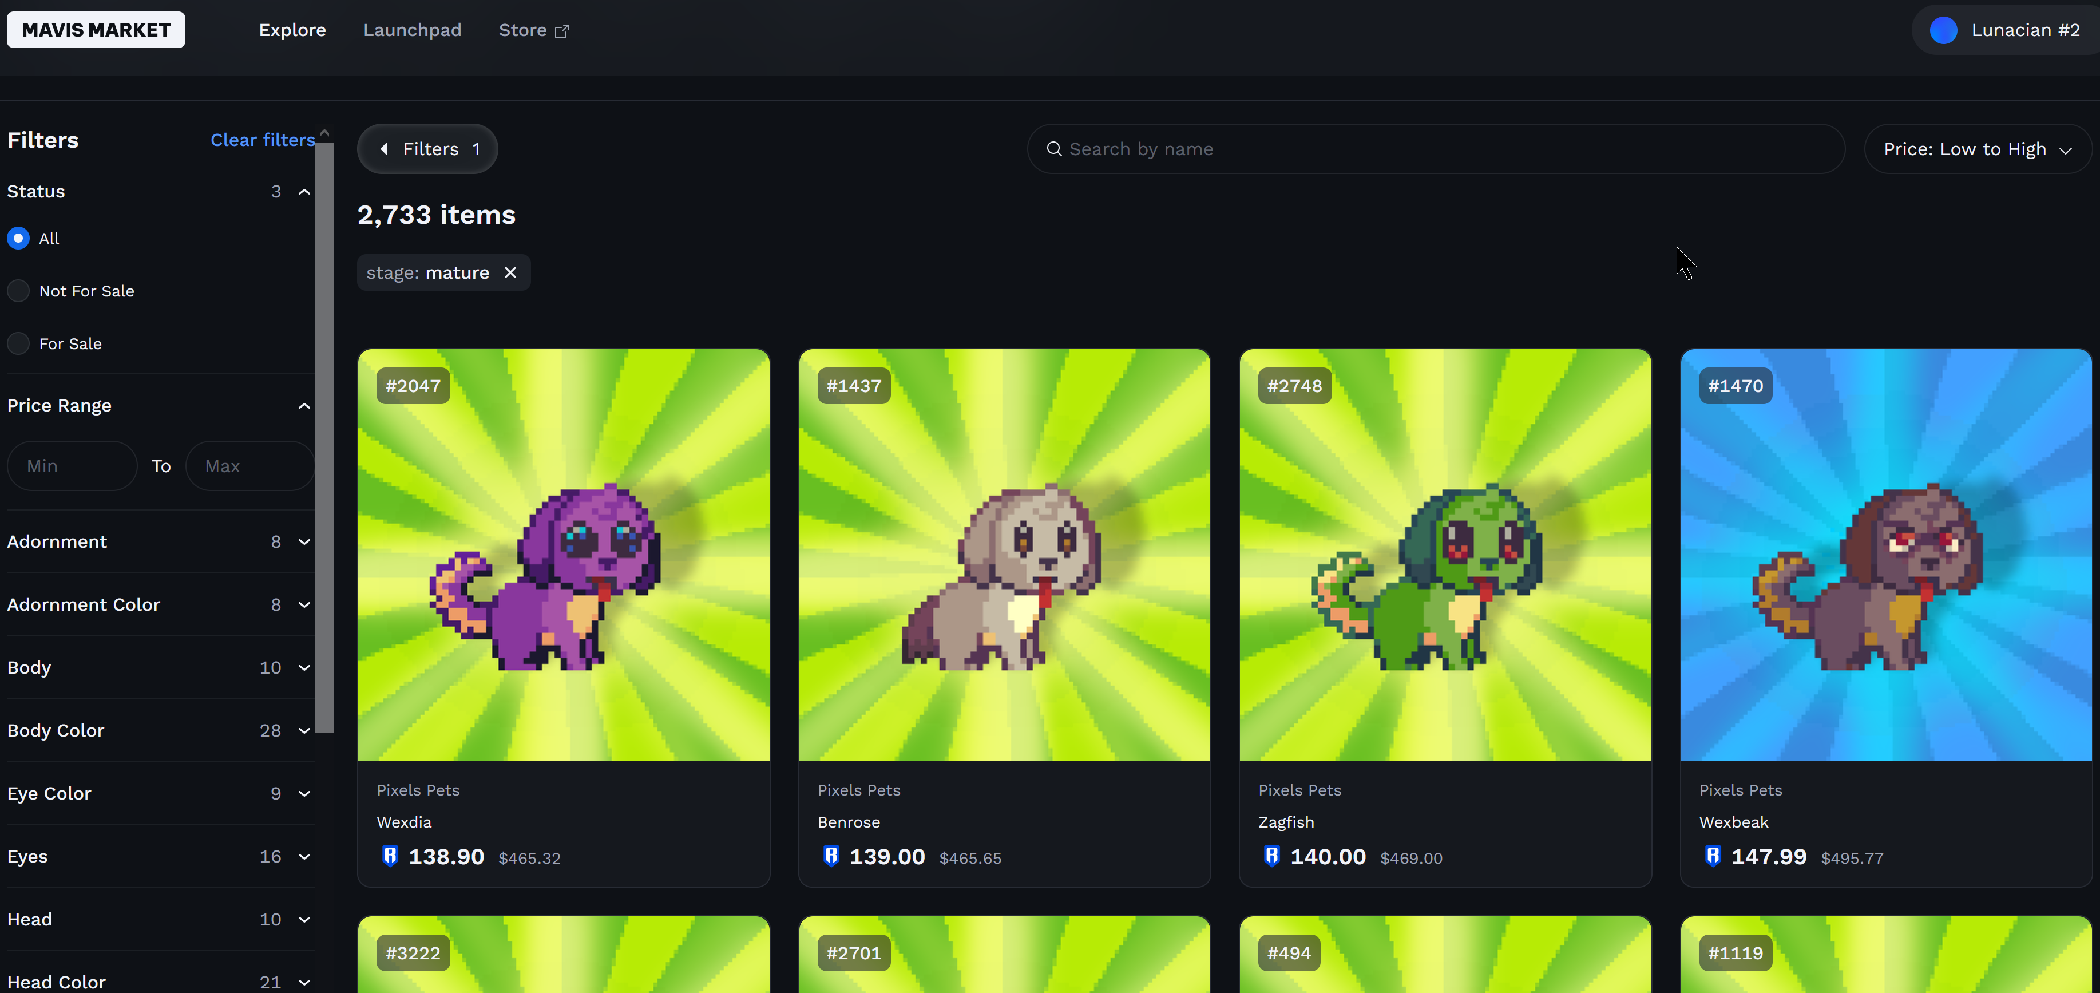
Task: Open the Price: Low to High dropdown
Action: 1977,149
